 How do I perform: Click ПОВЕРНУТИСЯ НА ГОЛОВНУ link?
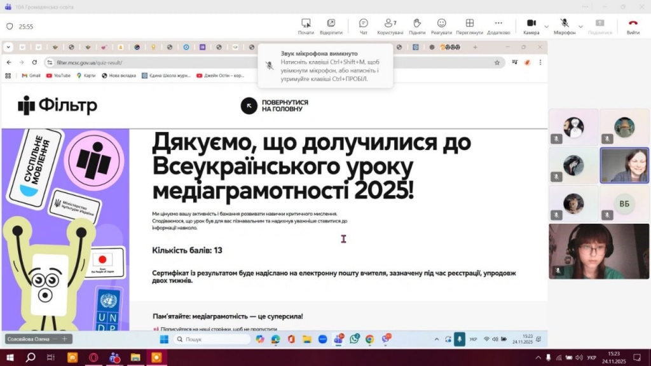[x=275, y=105]
